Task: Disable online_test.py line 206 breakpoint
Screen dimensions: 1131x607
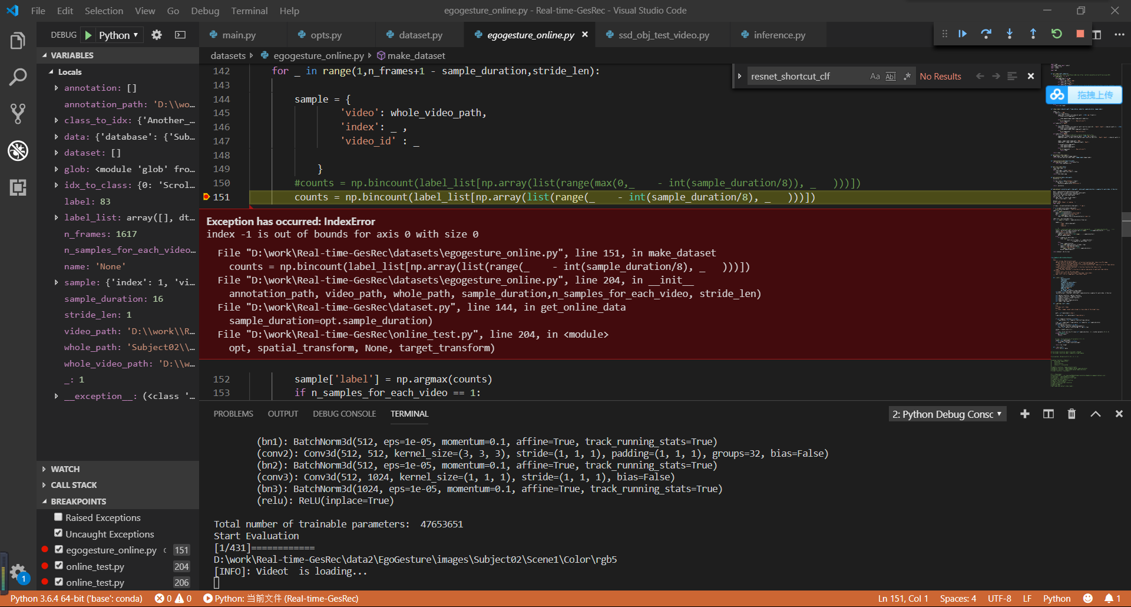Action: pyautogui.click(x=59, y=582)
